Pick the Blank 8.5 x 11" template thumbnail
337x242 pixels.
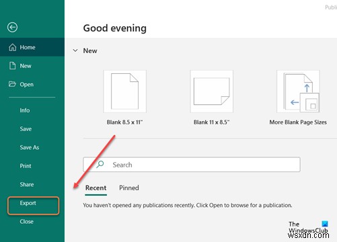tap(124, 91)
